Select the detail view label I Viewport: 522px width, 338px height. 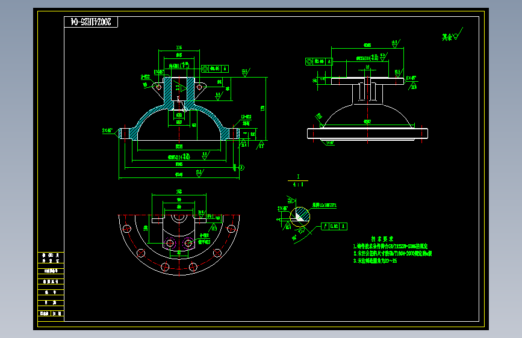tap(298, 177)
